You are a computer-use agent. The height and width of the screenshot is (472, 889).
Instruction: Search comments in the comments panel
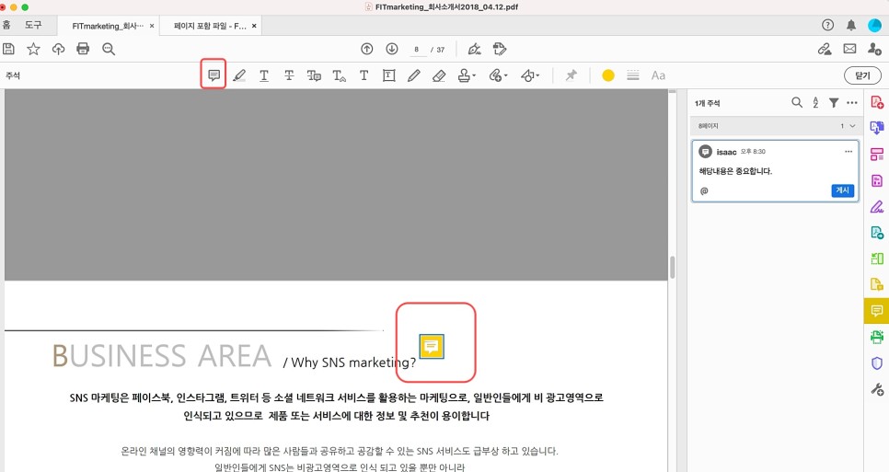point(797,102)
